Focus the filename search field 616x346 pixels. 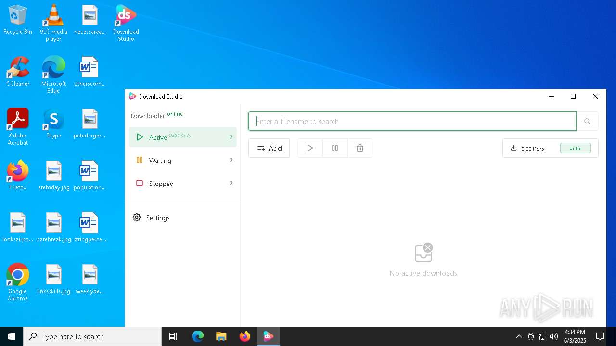pos(412,121)
